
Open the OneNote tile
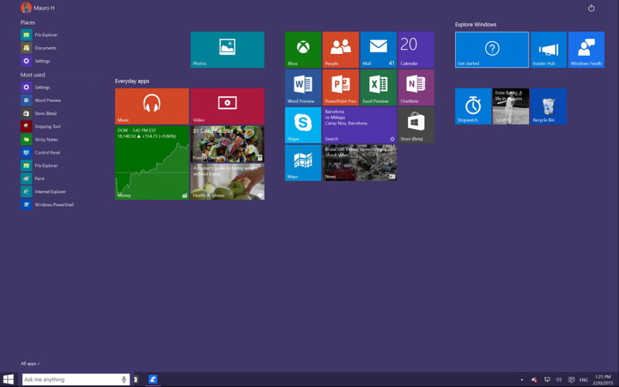pyautogui.click(x=416, y=88)
